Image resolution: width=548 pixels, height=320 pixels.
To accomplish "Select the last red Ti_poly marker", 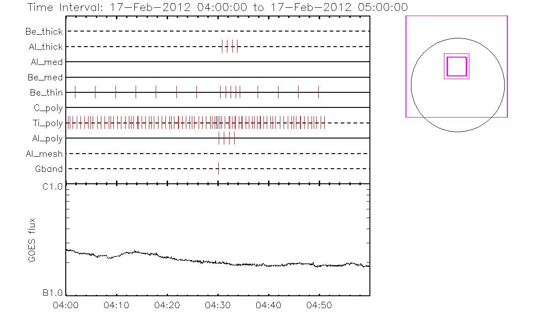I will point(324,123).
